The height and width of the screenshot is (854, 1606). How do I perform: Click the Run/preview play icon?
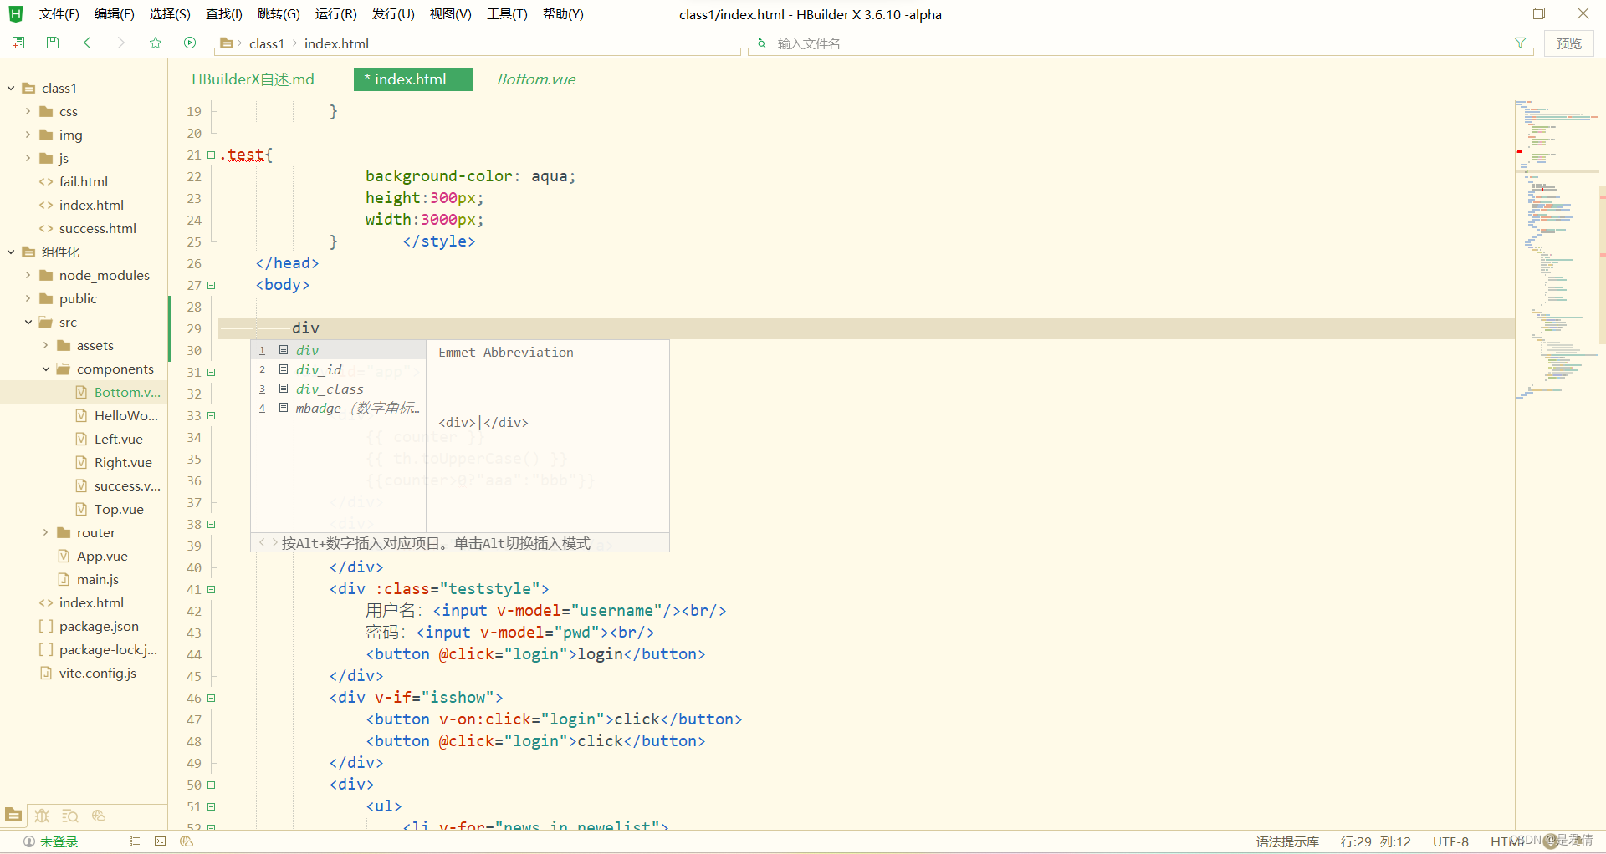190,43
